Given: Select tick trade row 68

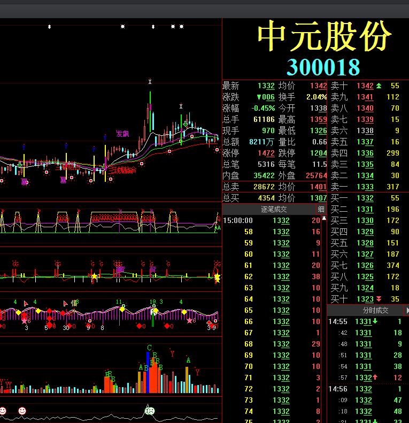Looking at the screenshot, I should [272, 344].
